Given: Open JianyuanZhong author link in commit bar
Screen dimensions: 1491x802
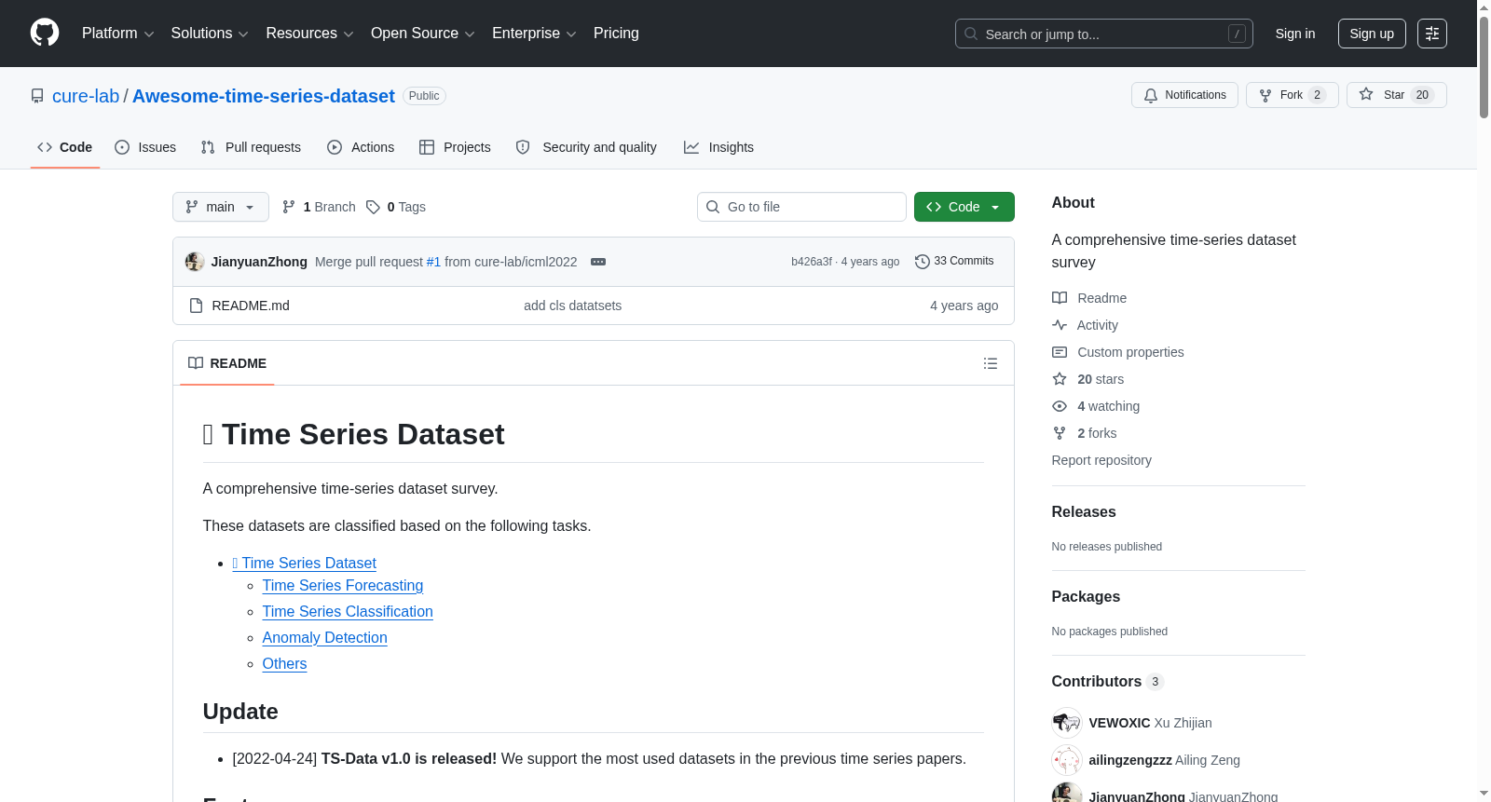Looking at the screenshot, I should click(259, 262).
